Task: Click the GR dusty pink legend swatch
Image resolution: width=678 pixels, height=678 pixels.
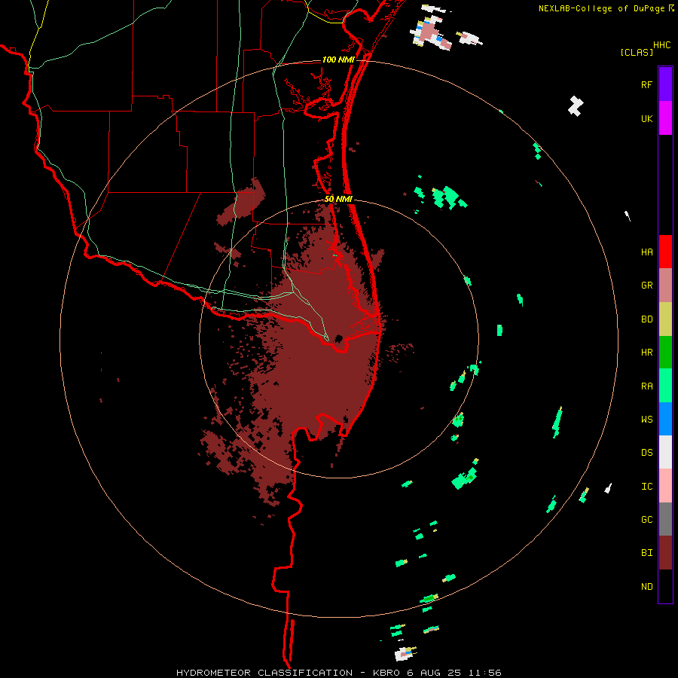Action: (x=665, y=285)
